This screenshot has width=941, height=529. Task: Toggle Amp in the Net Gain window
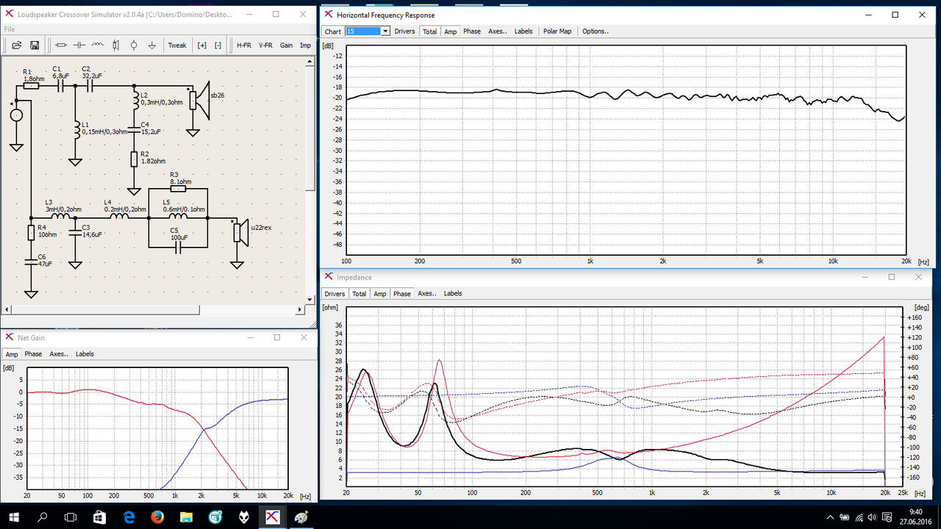point(12,353)
